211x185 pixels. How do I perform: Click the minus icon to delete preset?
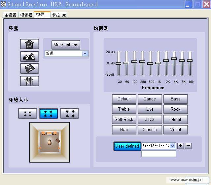pyautogui.click(x=188, y=146)
